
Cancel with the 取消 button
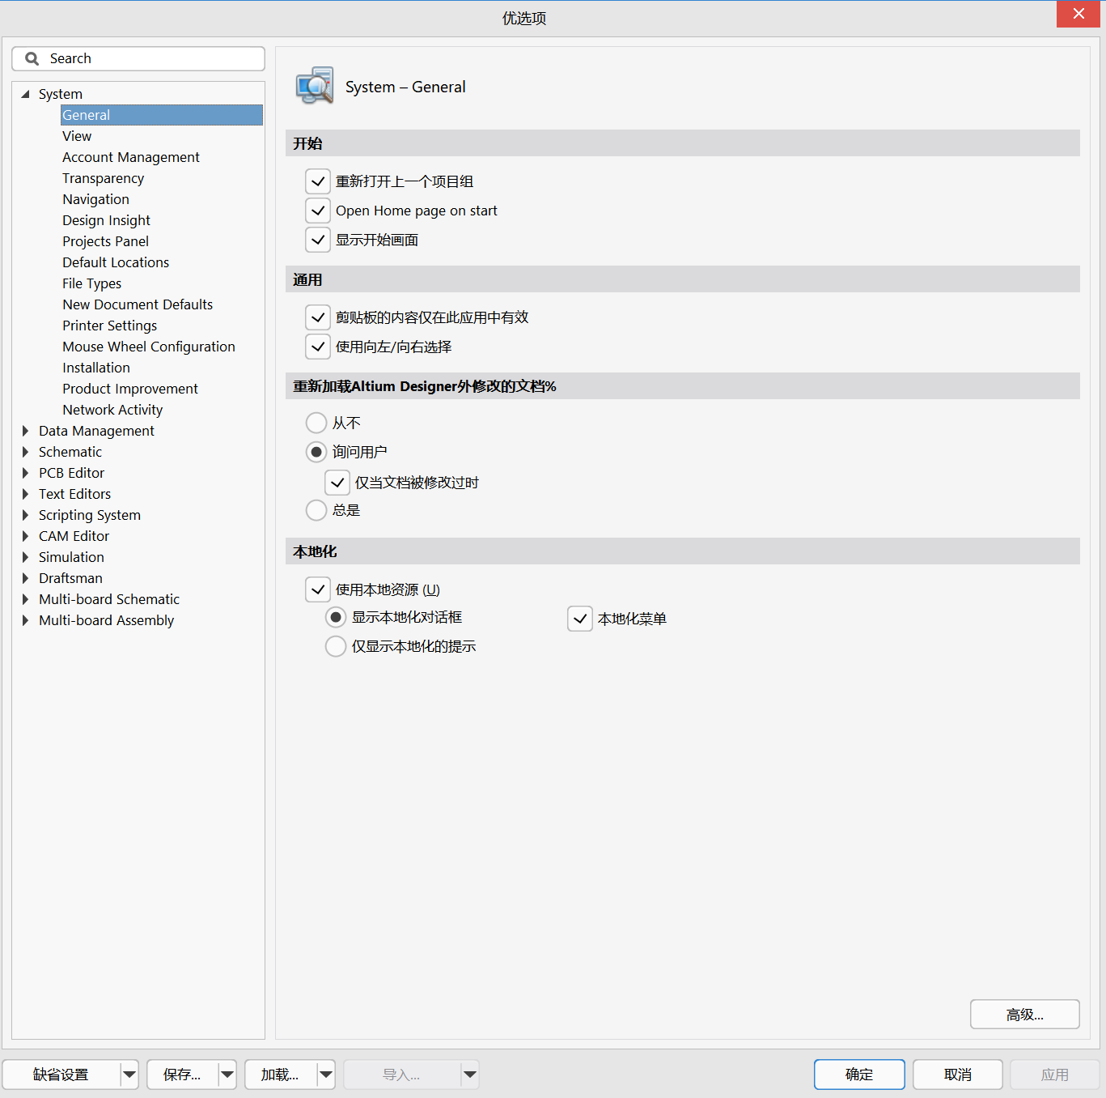(958, 1075)
